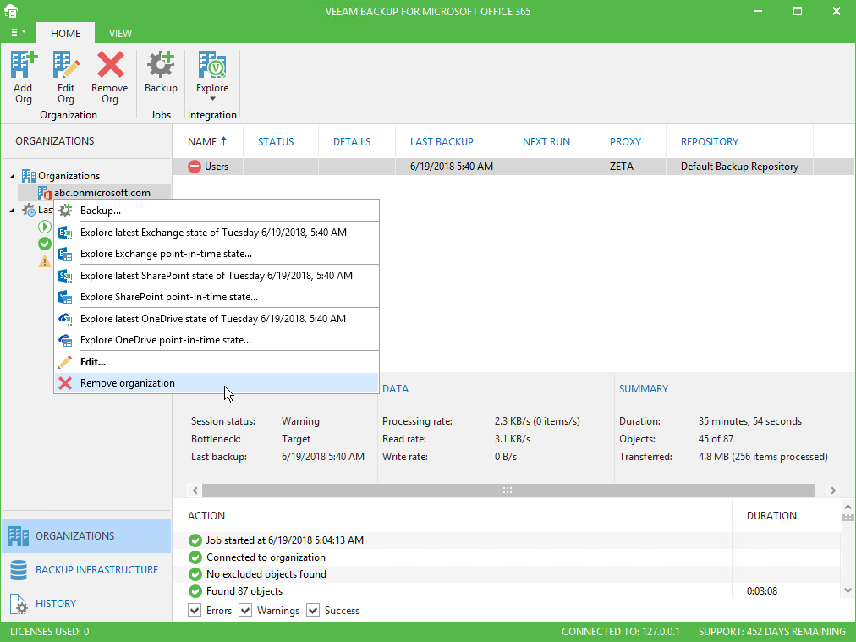The width and height of the screenshot is (856, 642).
Task: Toggle the Errors filter checkbox
Action: pyautogui.click(x=195, y=611)
